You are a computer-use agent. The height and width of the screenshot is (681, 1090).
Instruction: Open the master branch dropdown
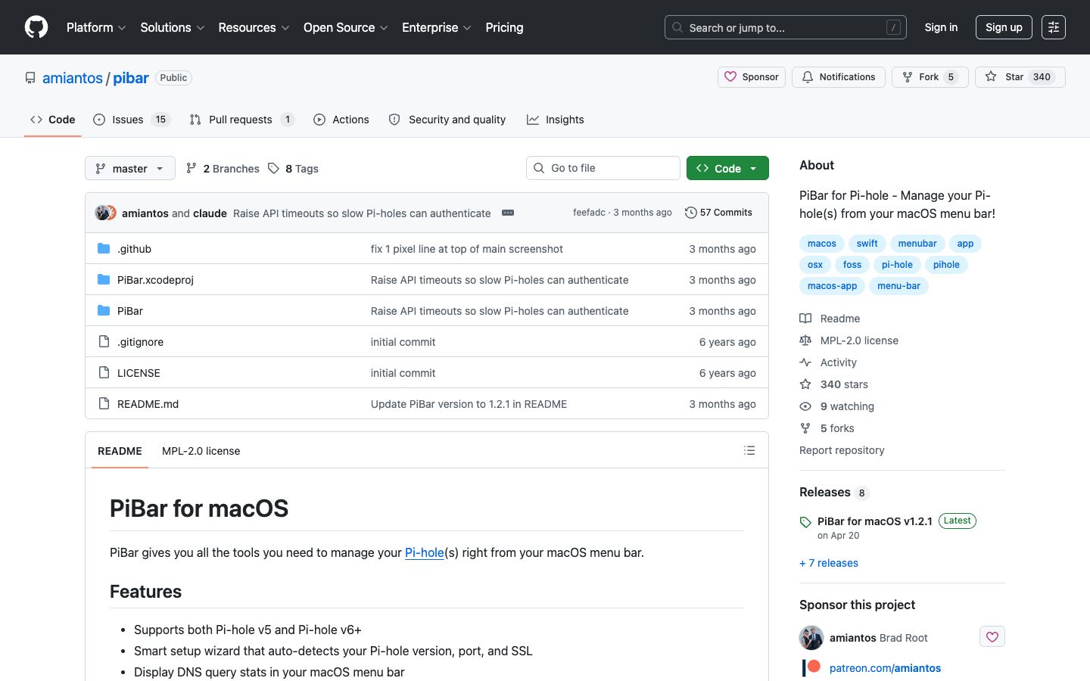(130, 168)
